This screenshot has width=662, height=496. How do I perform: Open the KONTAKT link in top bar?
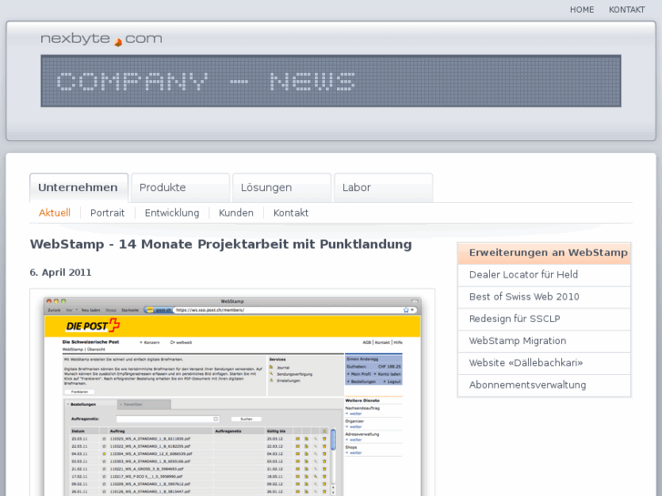click(626, 10)
